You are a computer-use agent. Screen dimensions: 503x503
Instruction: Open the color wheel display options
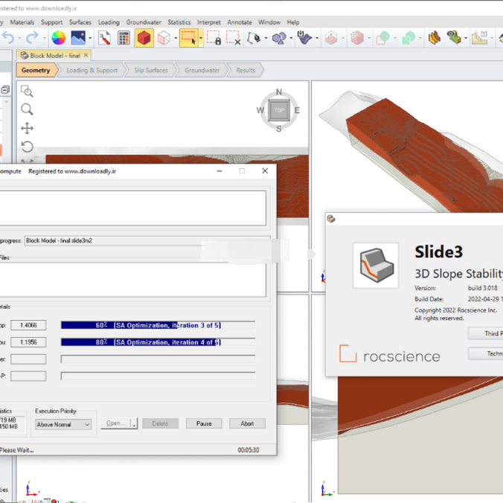pos(58,38)
